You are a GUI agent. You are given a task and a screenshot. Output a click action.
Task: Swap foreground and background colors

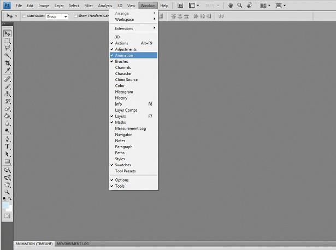pos(10,199)
